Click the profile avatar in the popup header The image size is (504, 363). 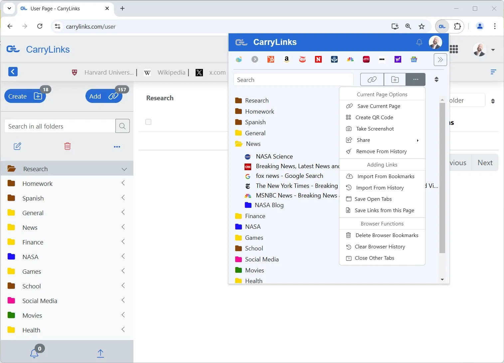click(x=435, y=42)
